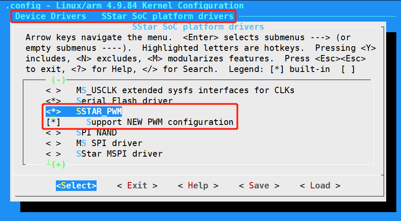This screenshot has width=401, height=221.
Task: Select the Serial Flash driver entry label
Action: (124, 101)
